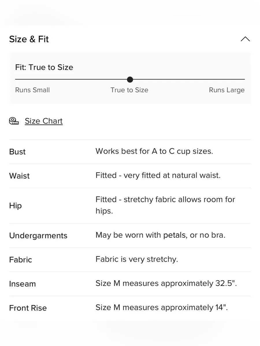Click the fit slider dot indicator
260x346 pixels.
click(130, 79)
